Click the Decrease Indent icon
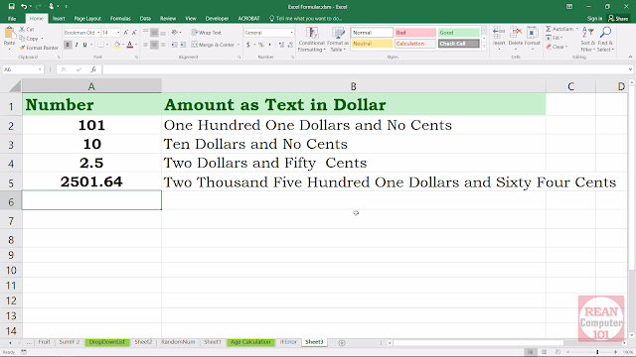Image resolution: width=636 pixels, height=357 pixels. (174, 45)
